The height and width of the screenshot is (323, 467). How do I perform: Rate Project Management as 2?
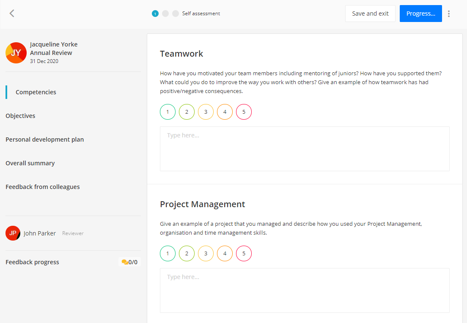[x=187, y=254]
